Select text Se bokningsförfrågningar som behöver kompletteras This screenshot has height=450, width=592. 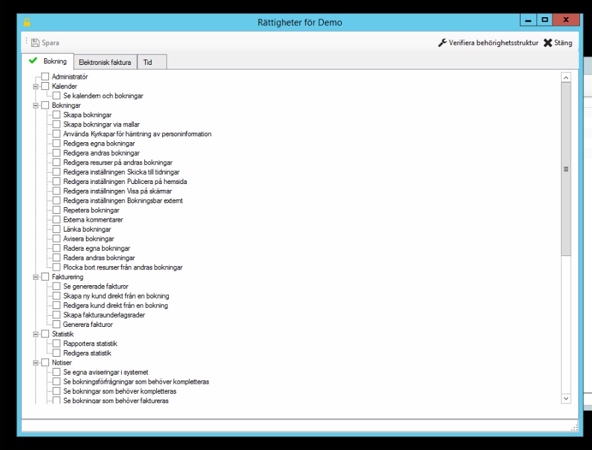point(136,382)
